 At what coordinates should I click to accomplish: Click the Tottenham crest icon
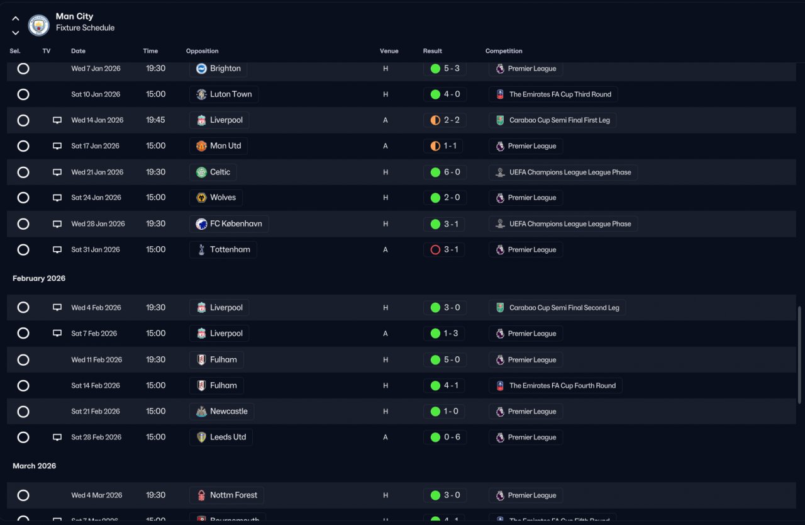tap(201, 249)
